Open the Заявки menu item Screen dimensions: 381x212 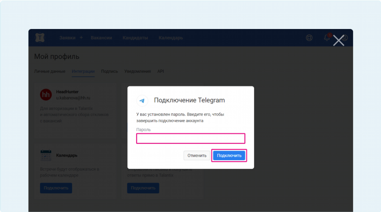(67, 38)
